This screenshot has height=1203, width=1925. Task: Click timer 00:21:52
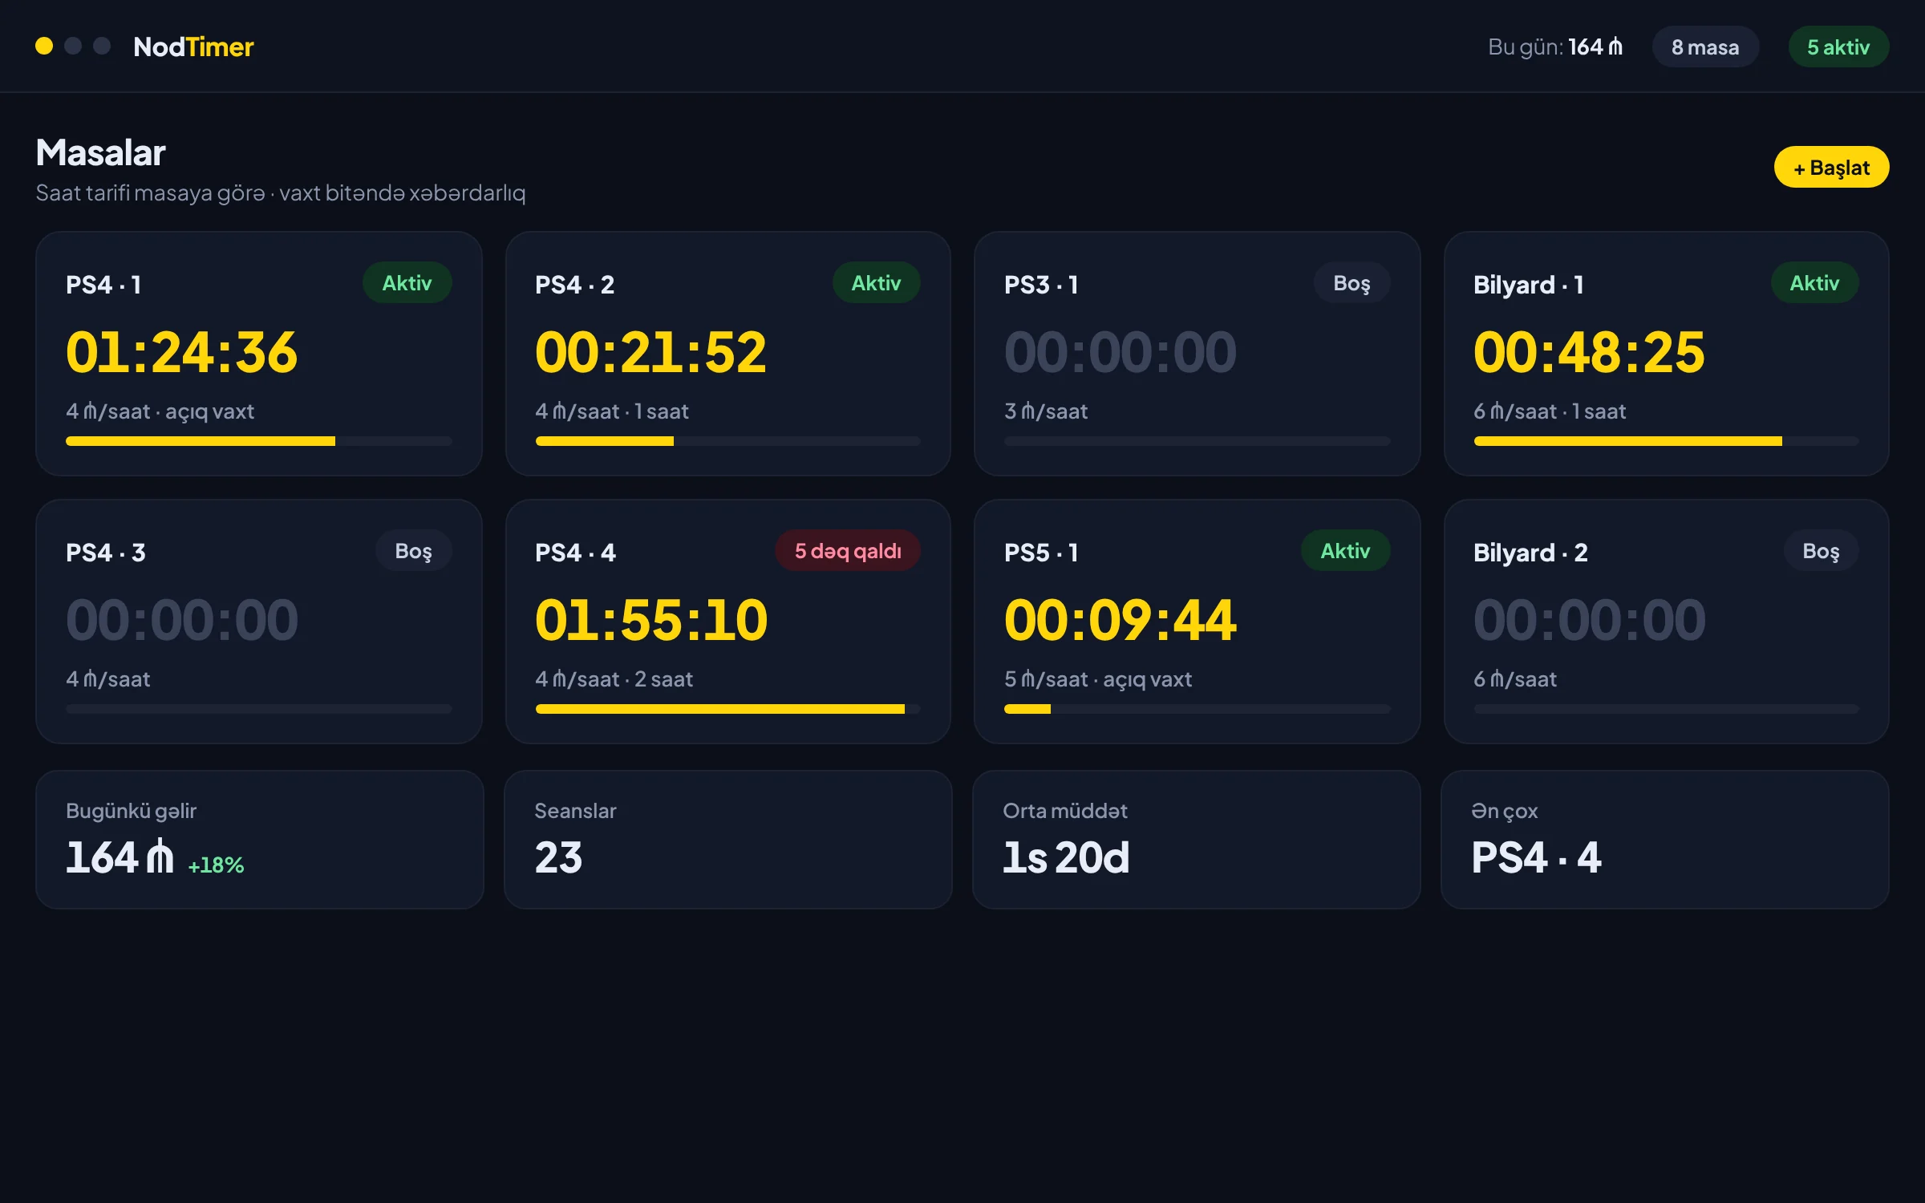[x=650, y=352]
